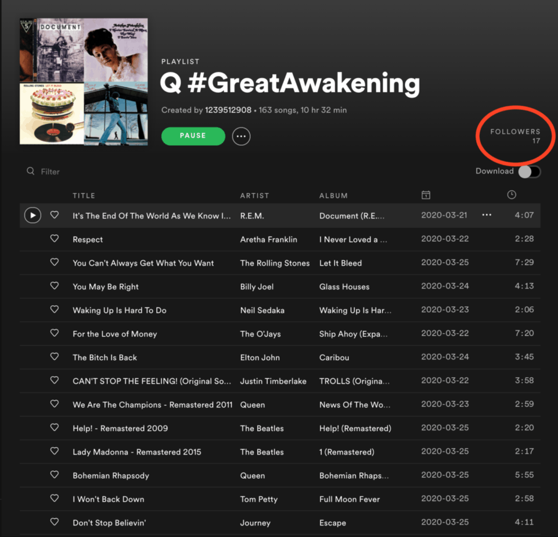Select song title You May Be Right
The height and width of the screenshot is (537, 558).
106,287
